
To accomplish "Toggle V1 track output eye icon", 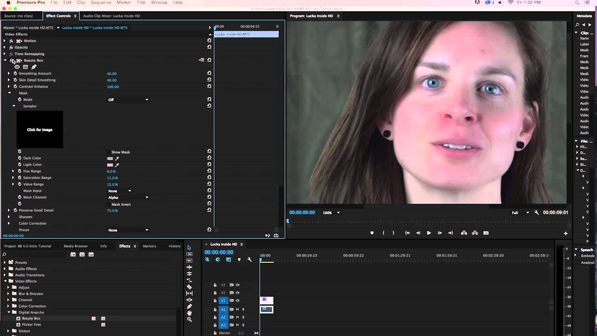I will [x=237, y=300].
